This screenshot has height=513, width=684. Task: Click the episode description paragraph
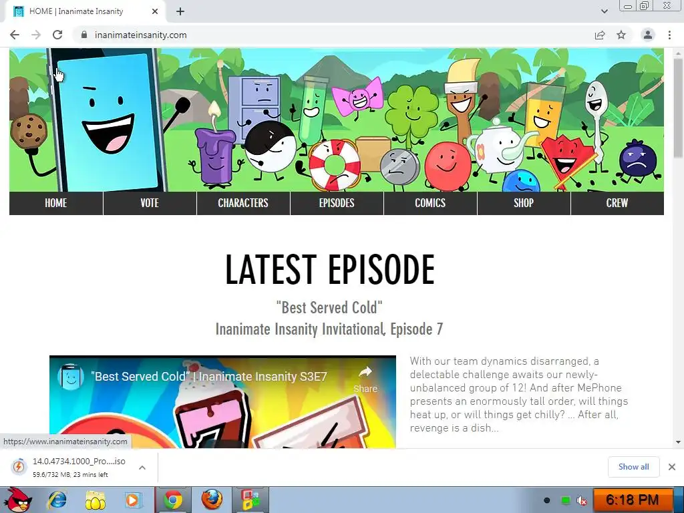519,394
